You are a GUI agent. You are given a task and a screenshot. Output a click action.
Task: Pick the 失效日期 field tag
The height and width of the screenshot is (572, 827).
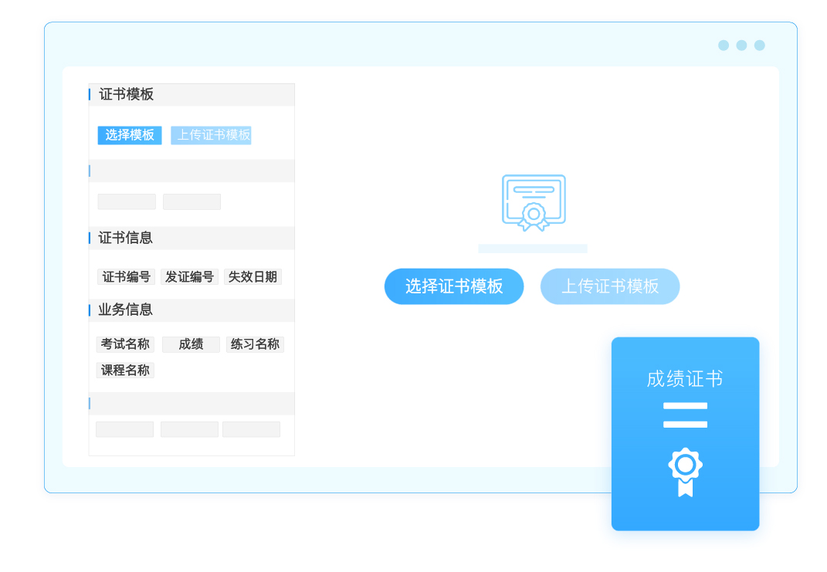253,276
